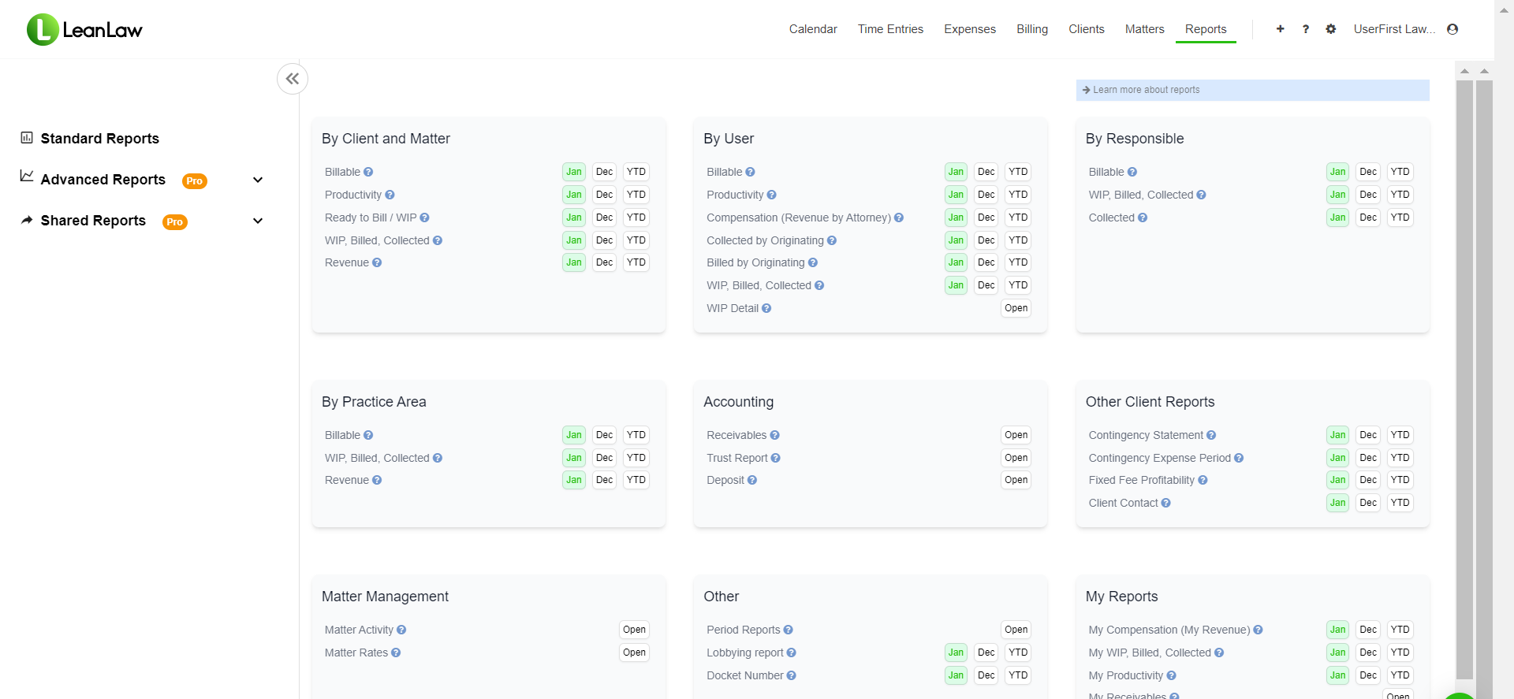Run Client and Matter Billable report for Jan
The height and width of the screenshot is (699, 1514).
pos(574,172)
